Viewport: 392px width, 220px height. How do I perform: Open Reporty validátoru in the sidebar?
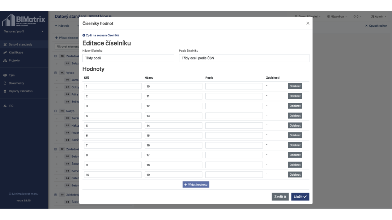(21, 91)
